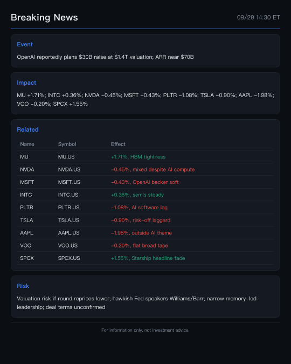The height and width of the screenshot is (364, 291).
Task: Open the NVDA.US symbol
Action: point(69,169)
